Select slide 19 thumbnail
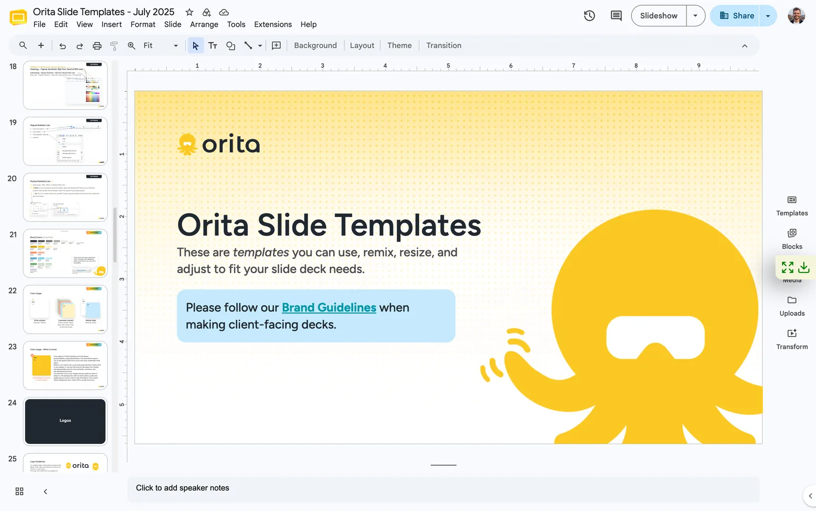This screenshot has height=511, width=816. (65, 141)
